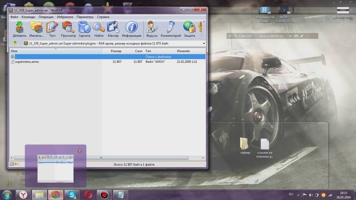Open the Файл menu

point(14,17)
